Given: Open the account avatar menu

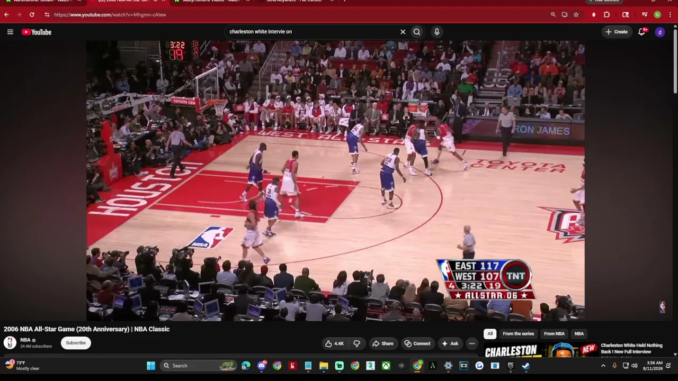Looking at the screenshot, I should pos(660,32).
